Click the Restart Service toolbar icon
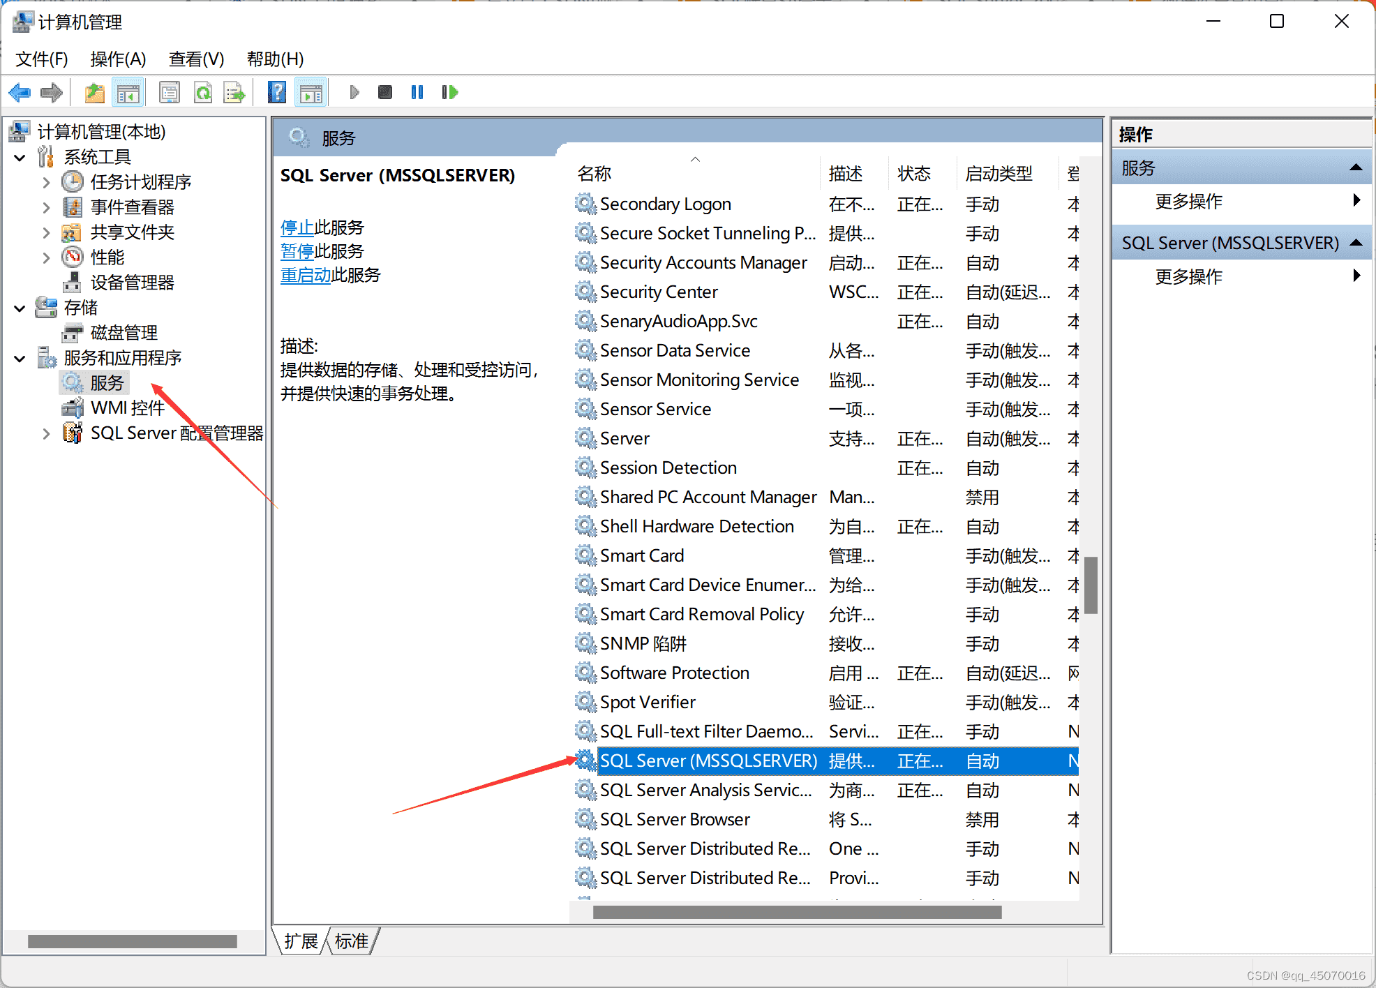1376x988 pixels. pos(450,92)
